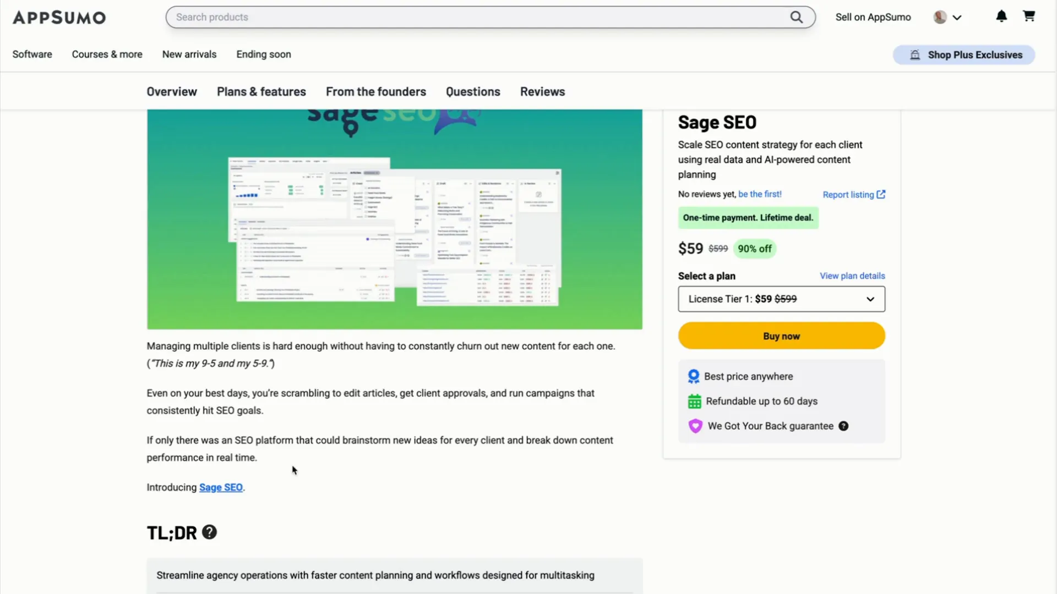The height and width of the screenshot is (594, 1057).
Task: Open View plan details link
Action: [x=852, y=276]
